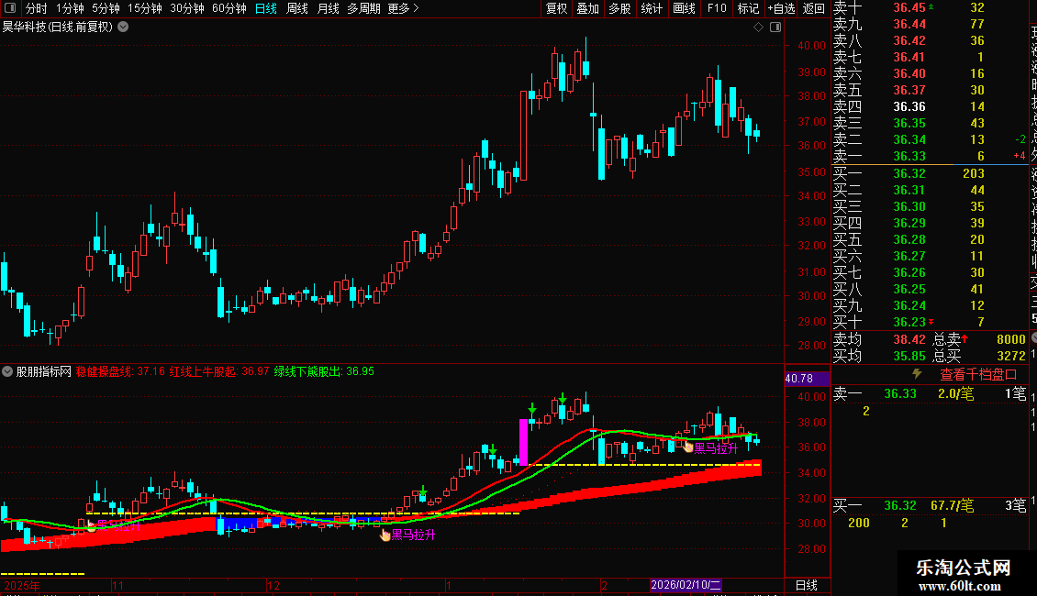Click the 日线 label at bottom-right
1037x596 pixels.
click(806, 585)
